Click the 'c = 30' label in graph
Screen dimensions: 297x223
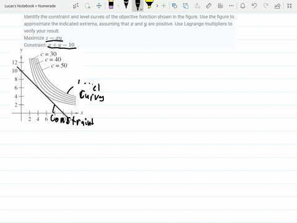(48, 54)
